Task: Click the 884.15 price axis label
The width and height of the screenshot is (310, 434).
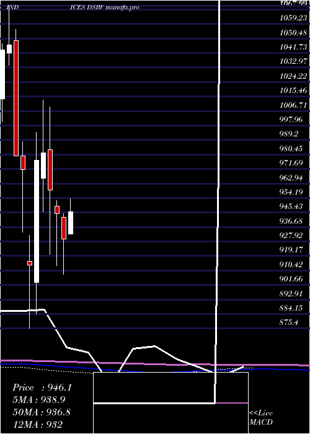Action: pos(291,308)
